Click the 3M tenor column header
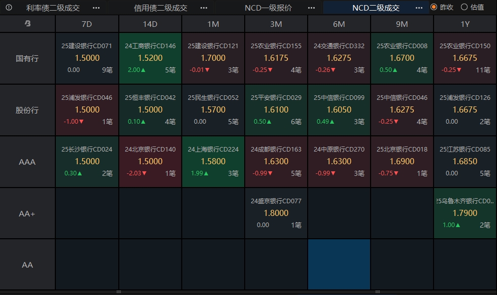The width and height of the screenshot is (497, 295). point(276,24)
